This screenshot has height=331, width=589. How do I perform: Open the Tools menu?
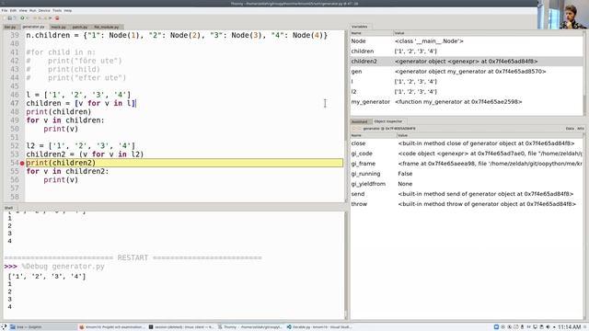[x=57, y=10]
